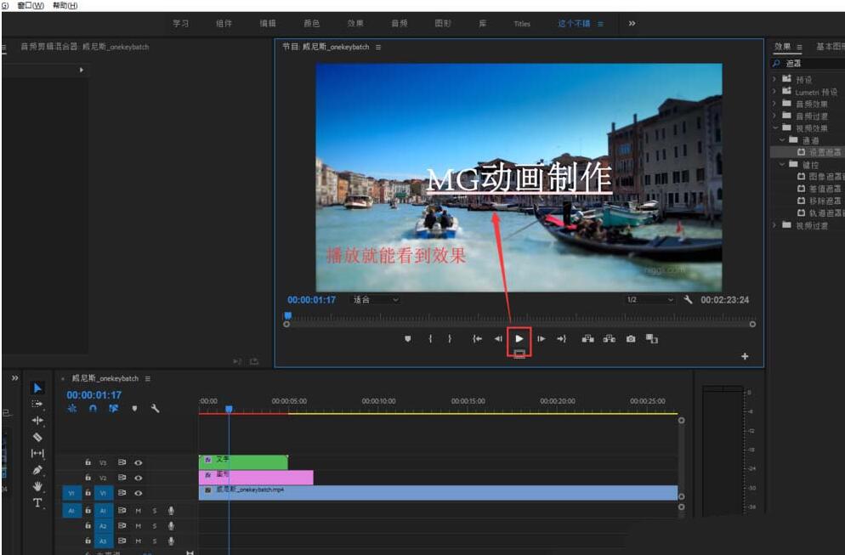Solo the A2 audio track

click(x=154, y=524)
